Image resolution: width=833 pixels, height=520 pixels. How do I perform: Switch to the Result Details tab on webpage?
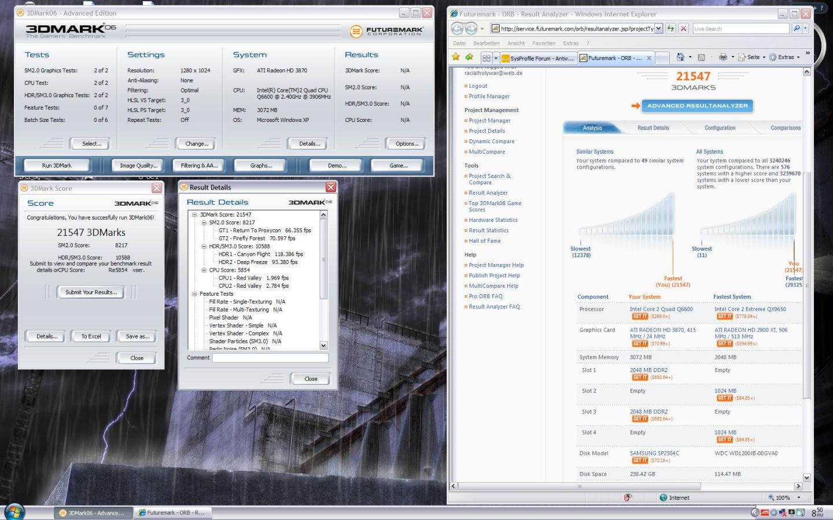653,128
